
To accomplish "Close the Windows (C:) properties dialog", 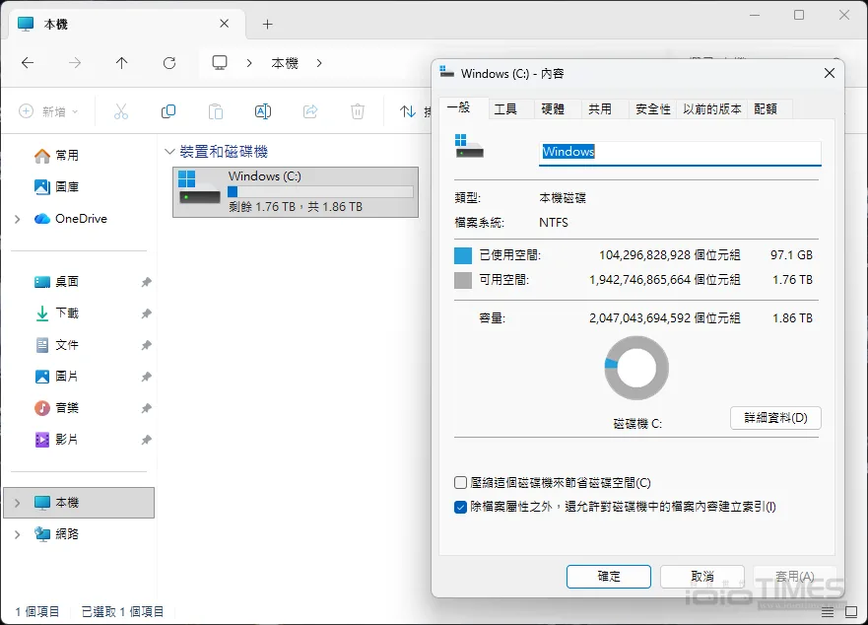I will click(830, 73).
